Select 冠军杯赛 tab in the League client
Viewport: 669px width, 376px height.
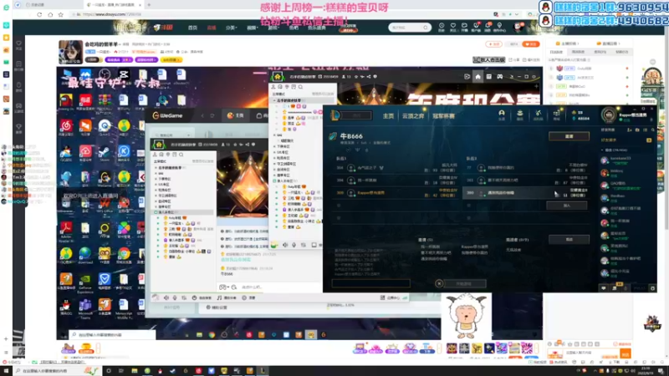click(443, 116)
